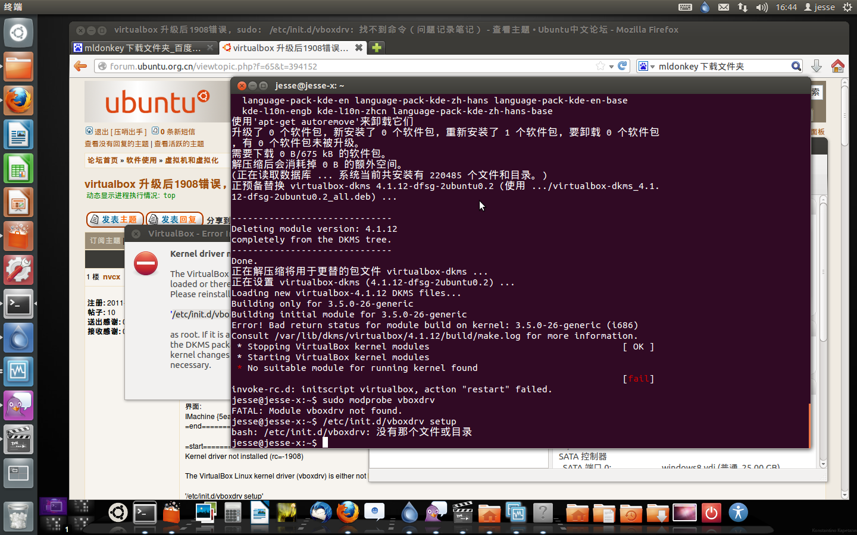Open network indicator in top panel

pos(743,7)
